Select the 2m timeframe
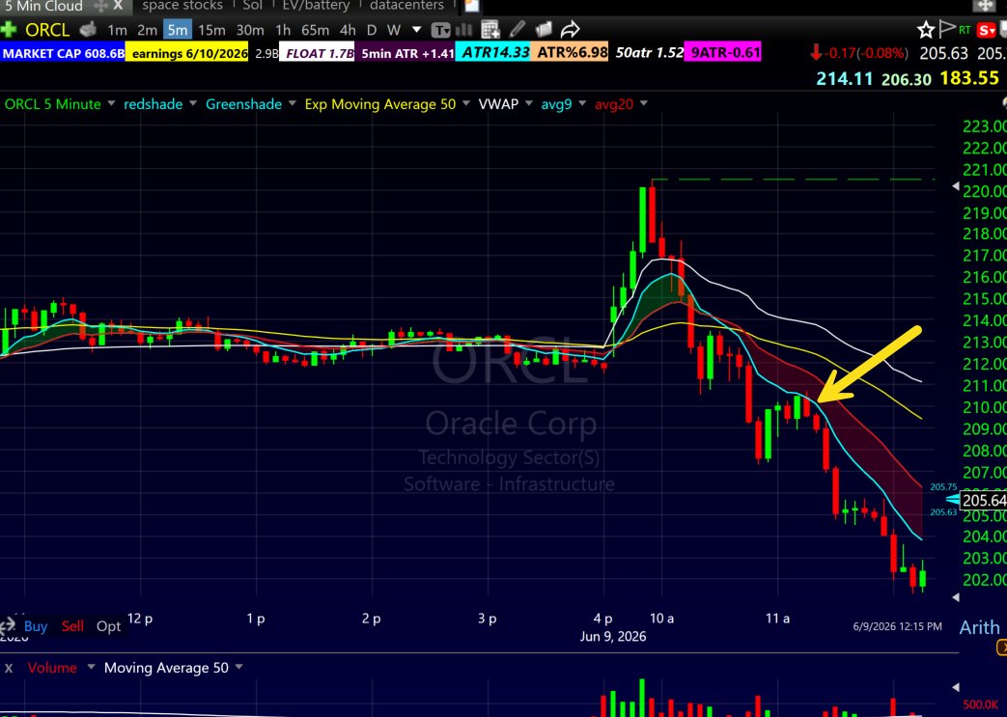 coord(147,30)
